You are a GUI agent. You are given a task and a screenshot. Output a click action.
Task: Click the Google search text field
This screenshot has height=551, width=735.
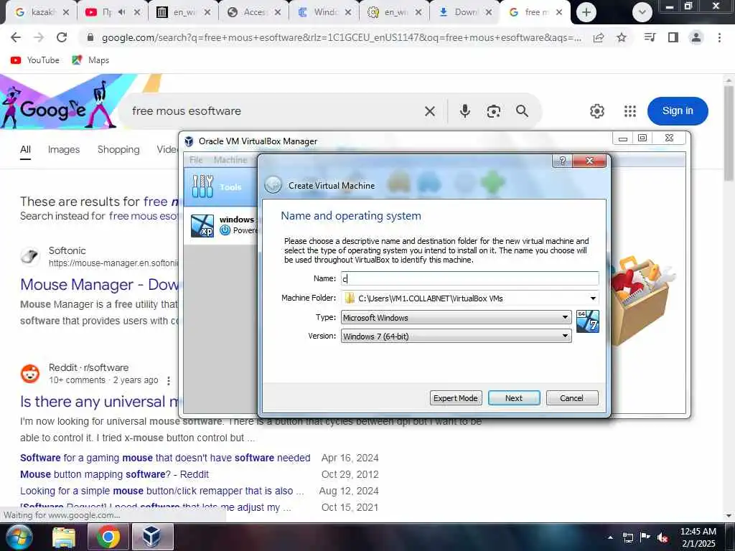click(274, 111)
